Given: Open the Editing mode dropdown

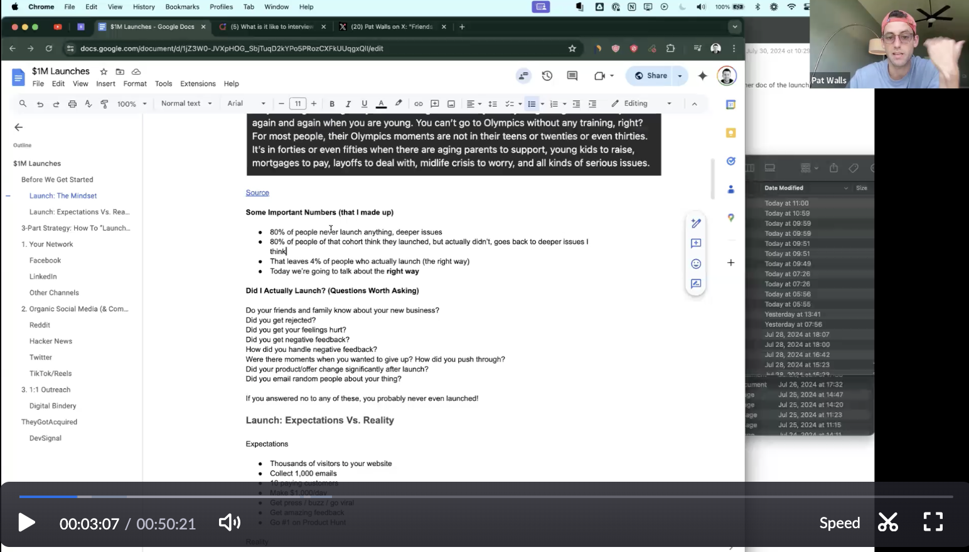Looking at the screenshot, I should [x=641, y=103].
